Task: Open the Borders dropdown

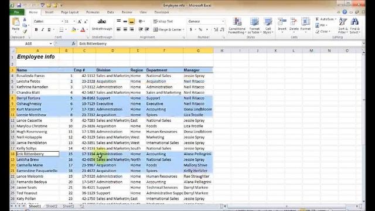Action: click(66, 30)
